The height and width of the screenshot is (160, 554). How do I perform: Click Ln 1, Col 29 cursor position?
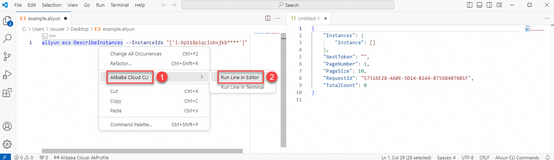[x=406, y=157]
